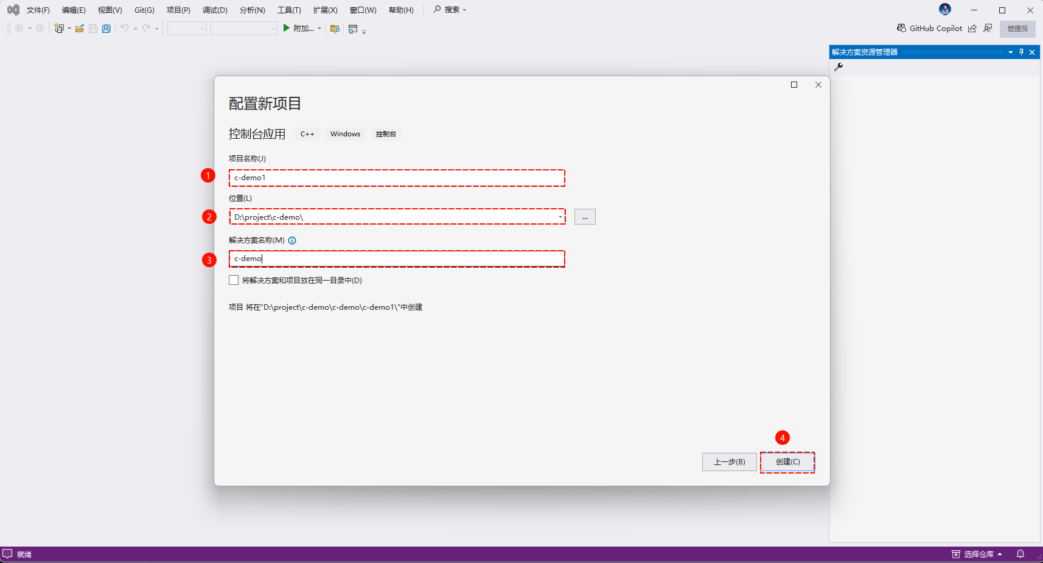The width and height of the screenshot is (1043, 563).
Task: Click the 项目名称 input field
Action: [397, 178]
